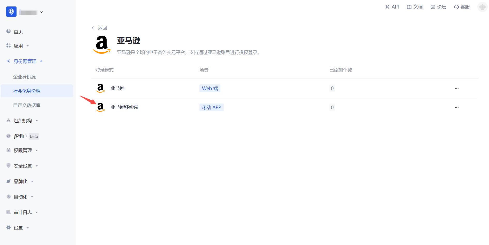Image resolution: width=489 pixels, height=245 pixels.
Task: Click the Amazon icon in the 亚马逊 Web row
Action: point(100,88)
